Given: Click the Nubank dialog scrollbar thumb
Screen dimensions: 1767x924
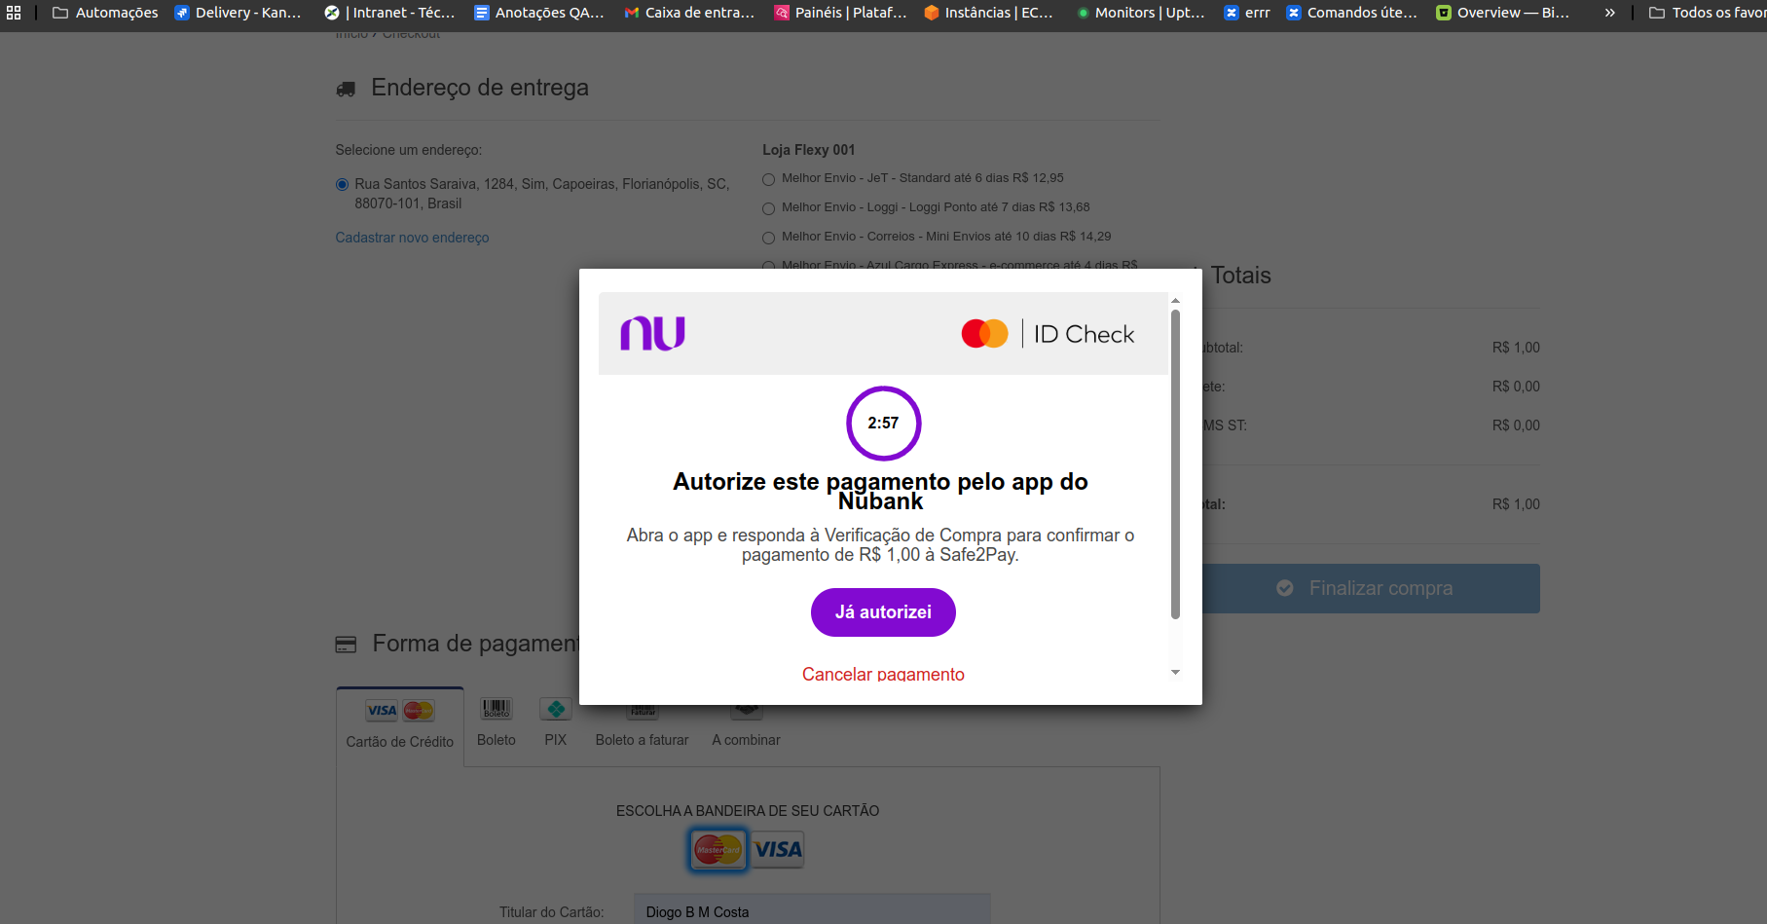Looking at the screenshot, I should [1175, 464].
